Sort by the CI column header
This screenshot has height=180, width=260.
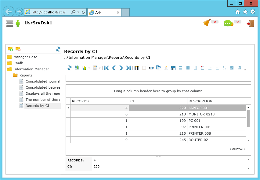(158, 101)
